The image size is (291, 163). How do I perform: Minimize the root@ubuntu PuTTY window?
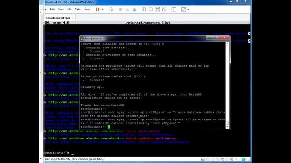pos(209,38)
